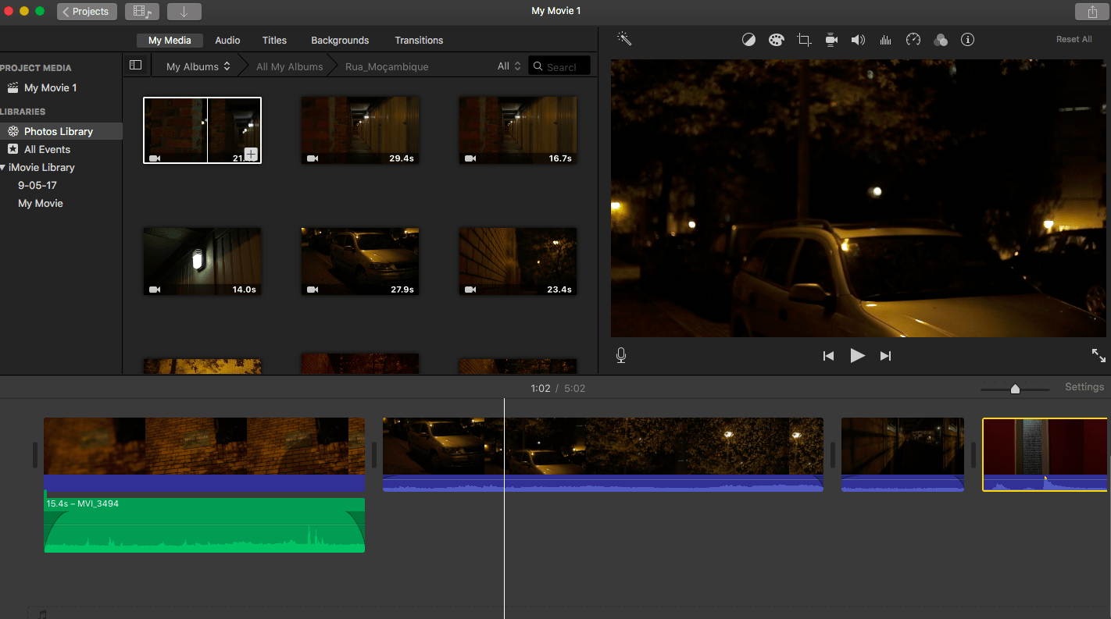
Task: Open the video stabilization camera icon
Action: point(831,40)
